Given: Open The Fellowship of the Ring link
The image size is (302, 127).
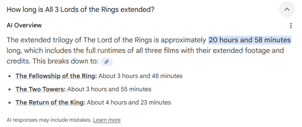Looking at the screenshot, I should point(56,76).
